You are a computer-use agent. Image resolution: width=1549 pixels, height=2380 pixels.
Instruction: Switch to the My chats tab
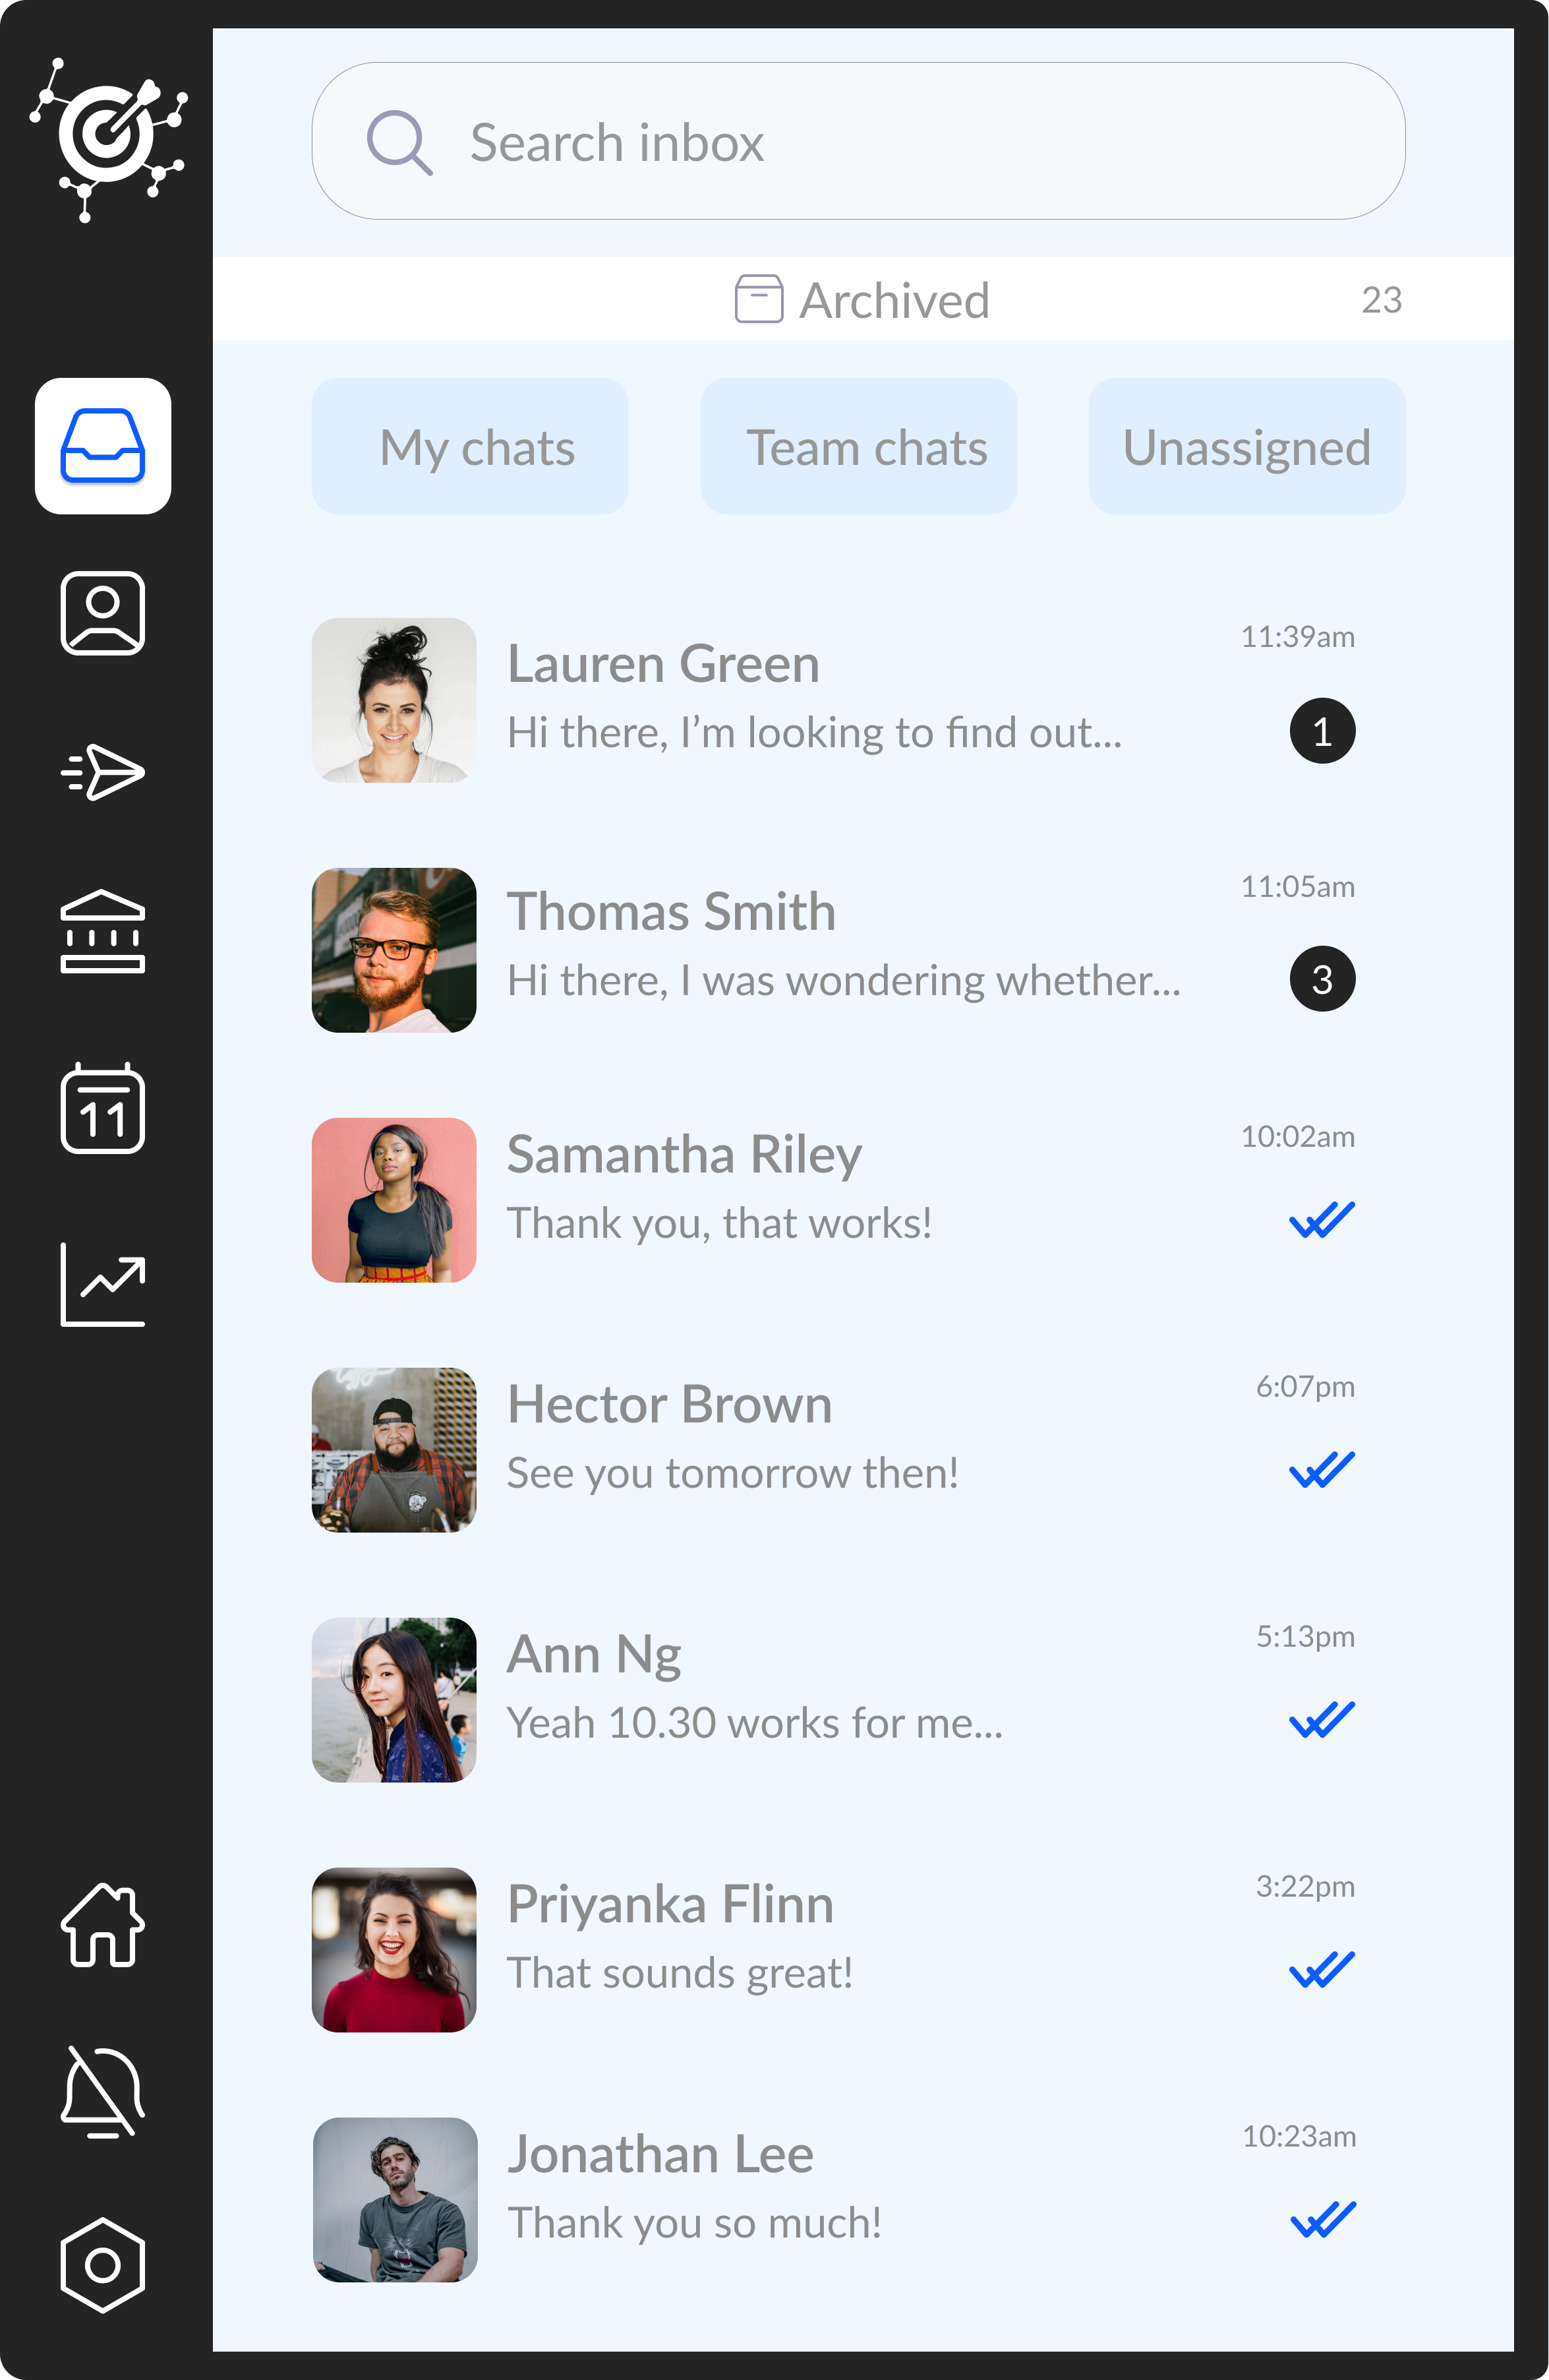click(x=470, y=447)
